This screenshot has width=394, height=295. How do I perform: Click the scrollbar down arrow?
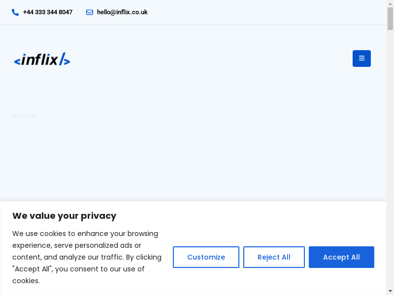[x=390, y=291]
